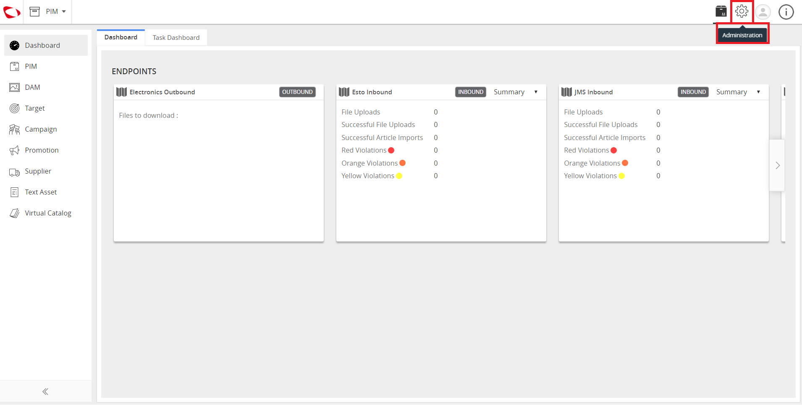
Task: Open the user profile avatar
Action: (763, 12)
